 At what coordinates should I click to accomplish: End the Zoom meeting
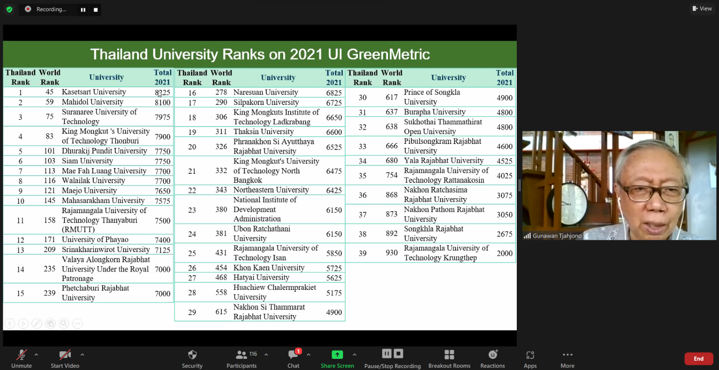[698, 358]
